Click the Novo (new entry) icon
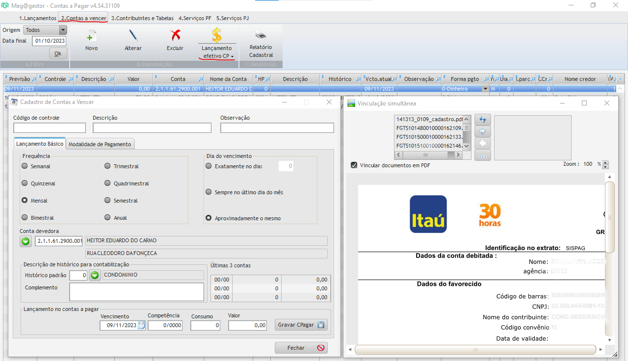 click(x=91, y=36)
